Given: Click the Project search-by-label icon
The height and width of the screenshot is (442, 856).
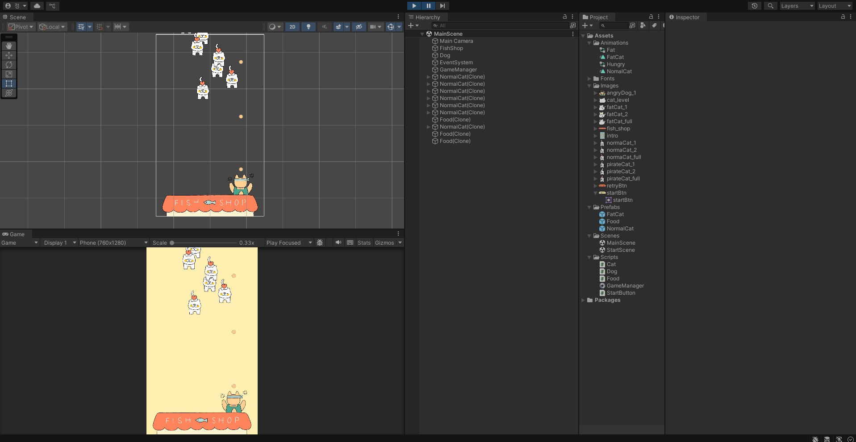Looking at the screenshot, I should (654, 25).
